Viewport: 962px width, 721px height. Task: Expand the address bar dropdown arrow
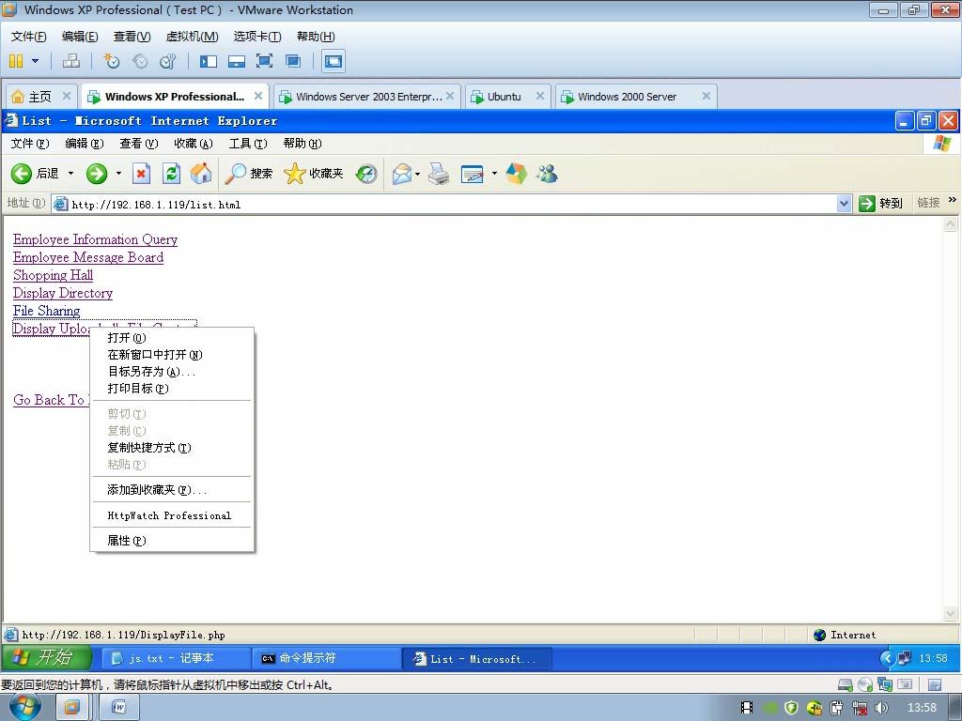[845, 204]
